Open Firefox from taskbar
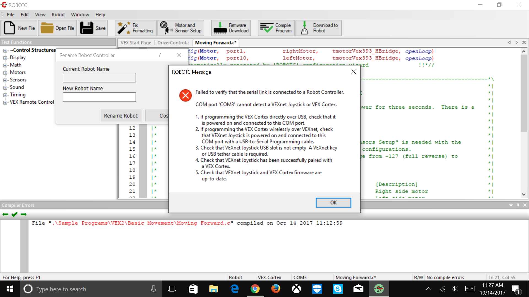This screenshot has width=529, height=297. (x=276, y=289)
